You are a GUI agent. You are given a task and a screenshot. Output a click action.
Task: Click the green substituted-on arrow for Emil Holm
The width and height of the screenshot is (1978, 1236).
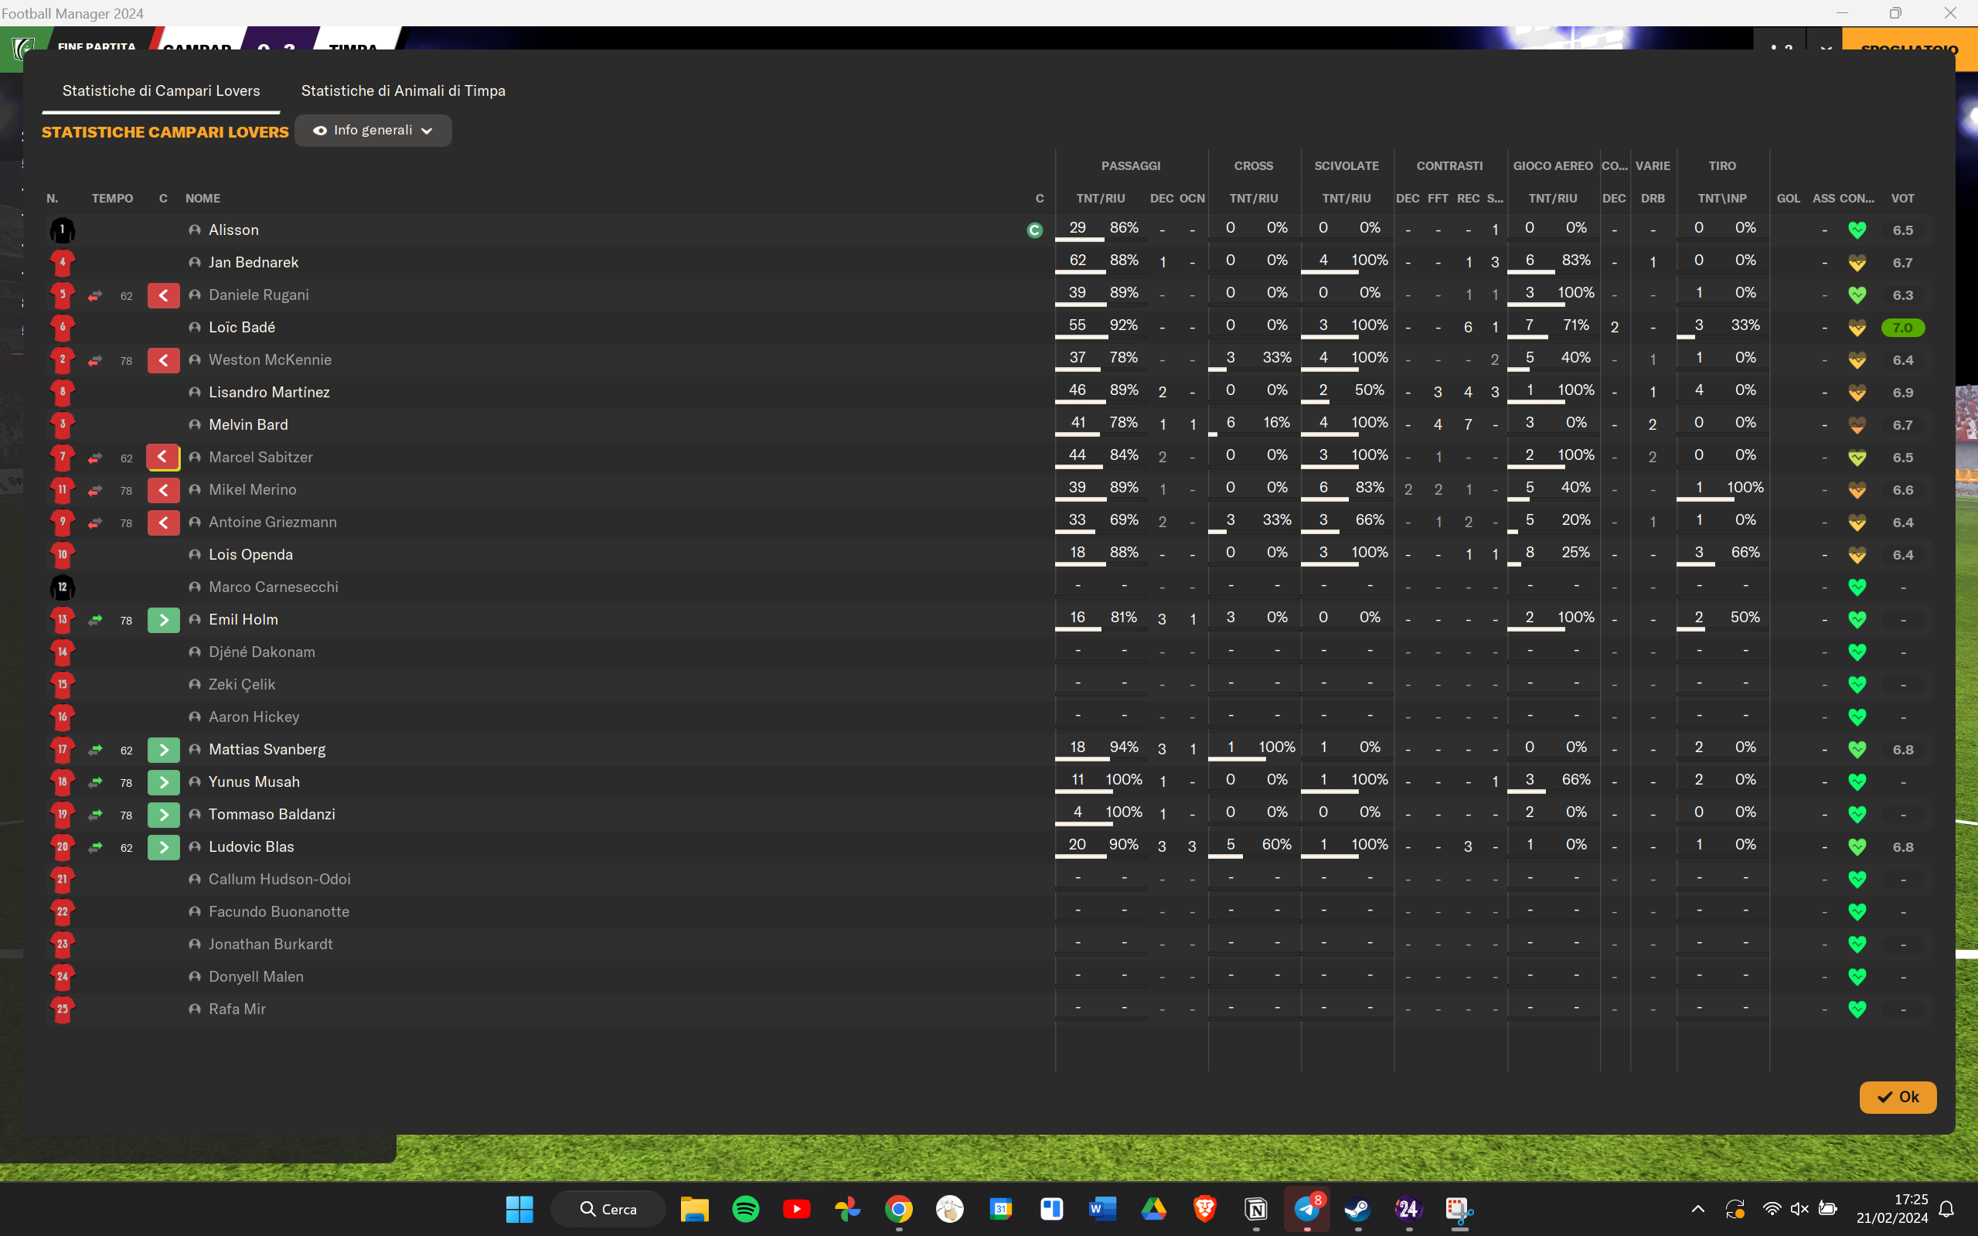coord(163,621)
